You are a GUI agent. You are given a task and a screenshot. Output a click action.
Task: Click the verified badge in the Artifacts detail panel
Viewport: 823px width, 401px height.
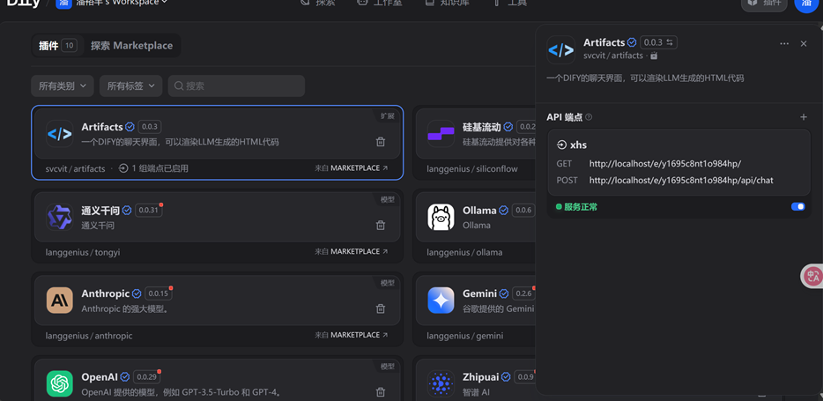coord(632,42)
